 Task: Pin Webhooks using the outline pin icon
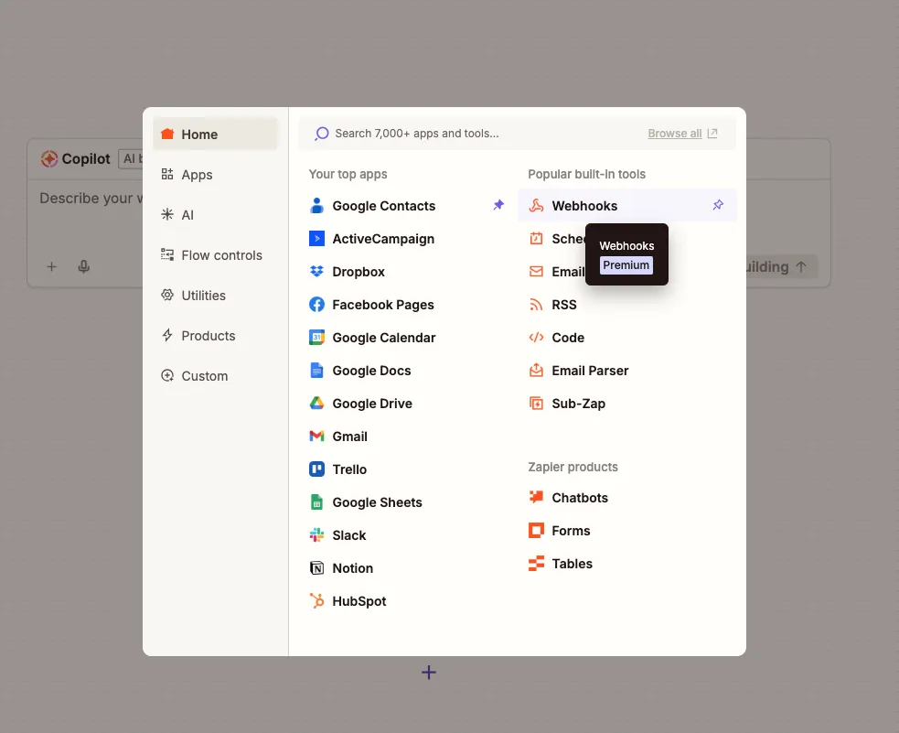718,205
